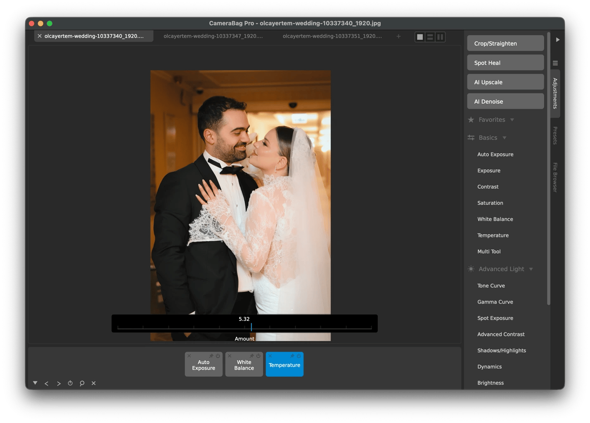
Task: Select the Auto Exposure tile
Action: pyautogui.click(x=204, y=365)
